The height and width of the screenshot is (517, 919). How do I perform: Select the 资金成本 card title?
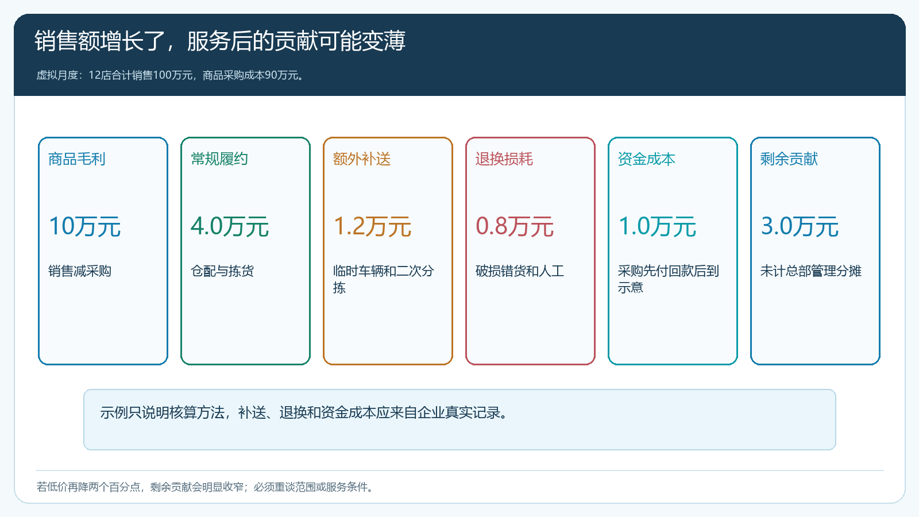coord(647,159)
